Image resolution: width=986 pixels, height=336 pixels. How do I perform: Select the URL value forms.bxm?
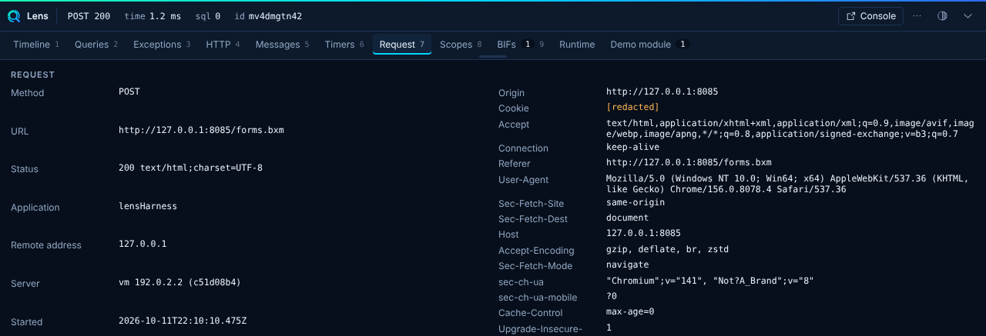point(201,130)
